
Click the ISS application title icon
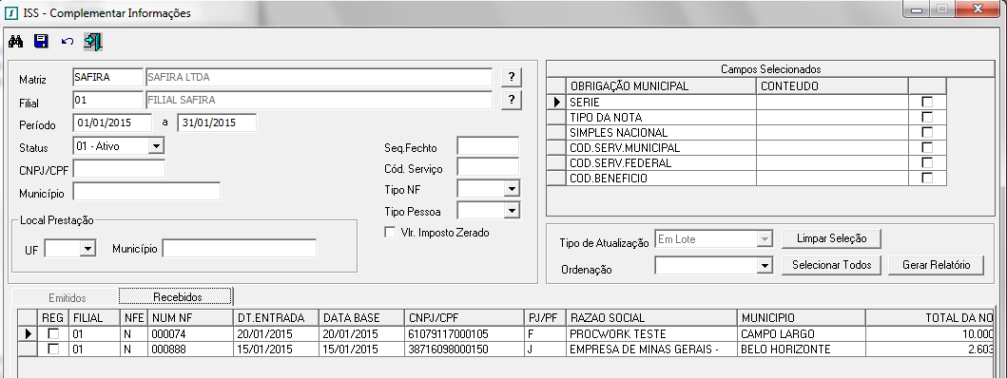click(10, 13)
